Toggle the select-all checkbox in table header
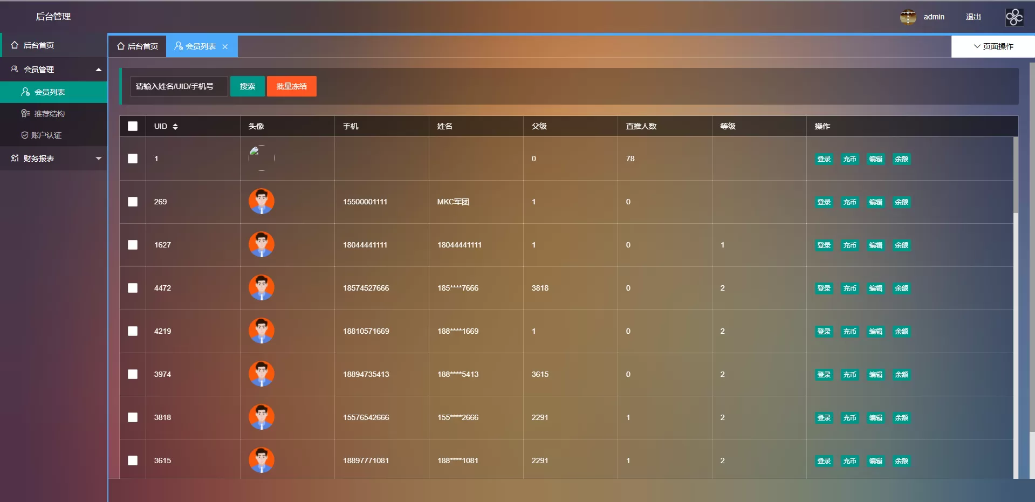1035x502 pixels. coord(133,126)
